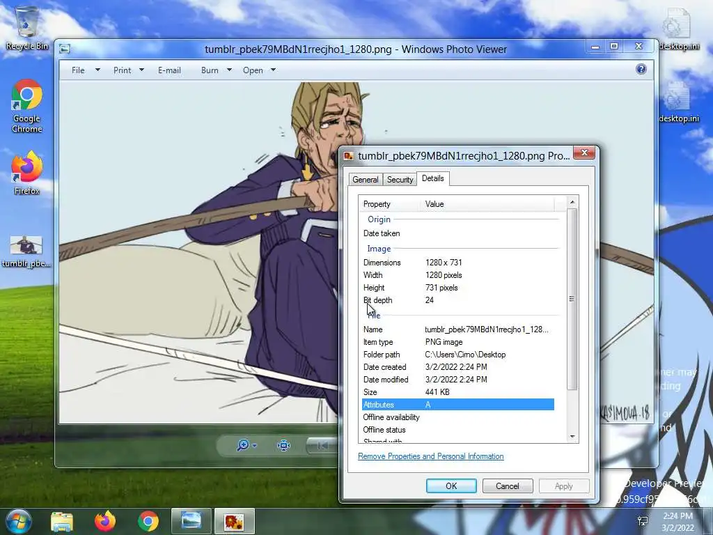713x535 pixels.
Task: Click E-mail in Photo Viewer toolbar
Action: 169,70
